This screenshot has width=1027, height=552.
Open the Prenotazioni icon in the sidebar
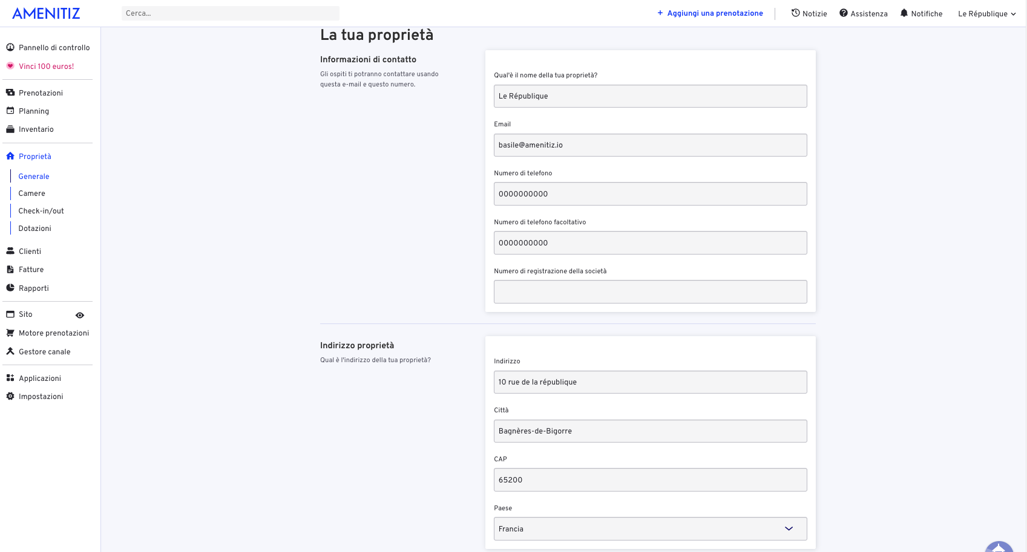(x=10, y=93)
